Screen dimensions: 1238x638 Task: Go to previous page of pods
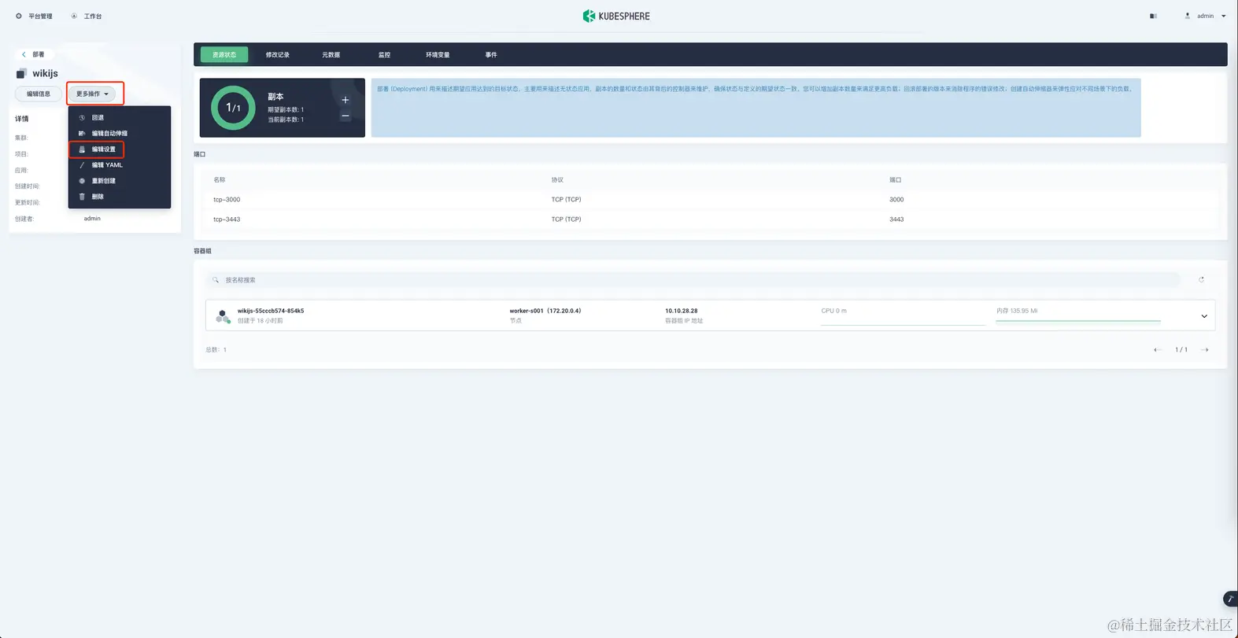point(1157,350)
